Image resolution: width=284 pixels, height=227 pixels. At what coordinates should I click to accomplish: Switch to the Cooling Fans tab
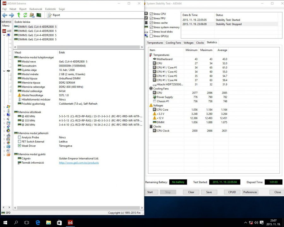pyautogui.click(x=173, y=43)
